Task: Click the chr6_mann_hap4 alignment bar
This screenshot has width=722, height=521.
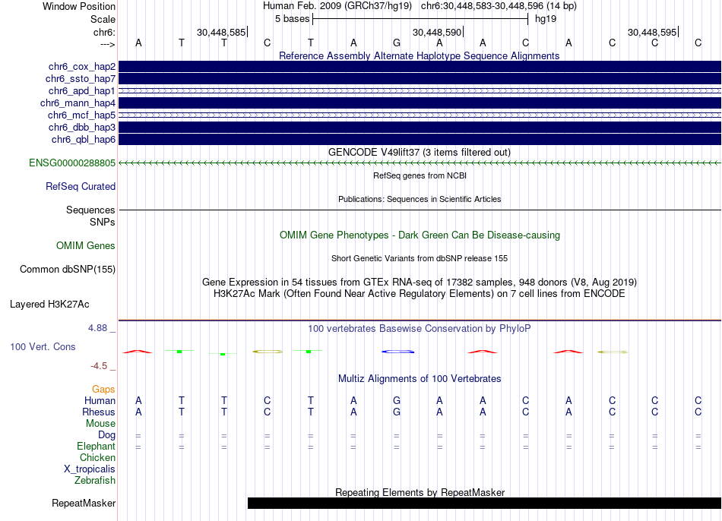Action: pos(420,103)
